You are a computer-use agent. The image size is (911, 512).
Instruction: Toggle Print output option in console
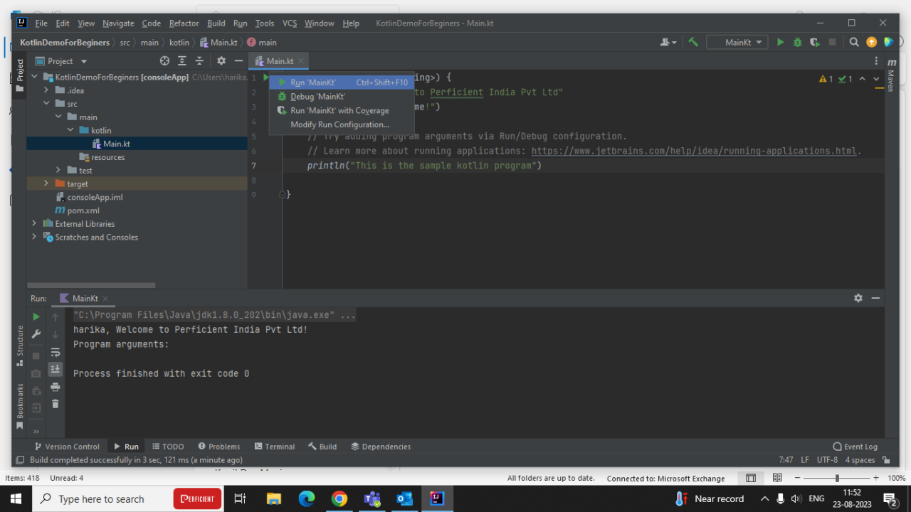56,387
